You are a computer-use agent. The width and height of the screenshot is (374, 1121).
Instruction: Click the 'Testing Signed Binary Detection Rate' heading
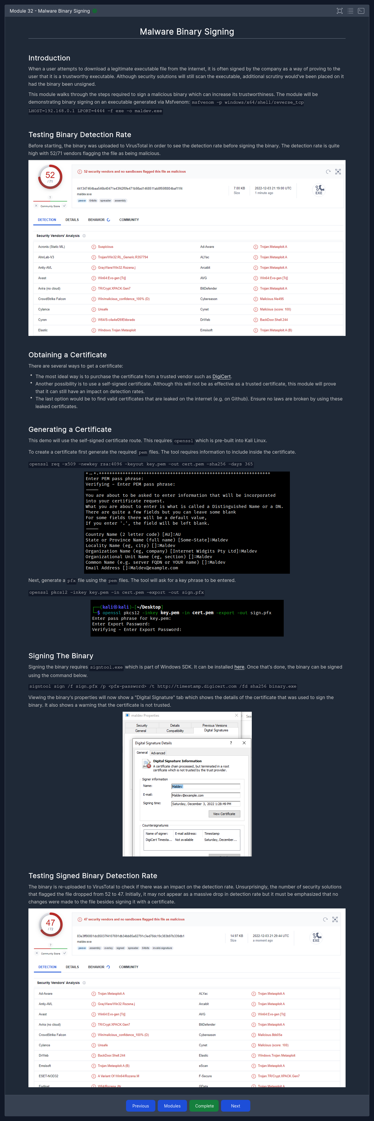pyautogui.click(x=93, y=876)
